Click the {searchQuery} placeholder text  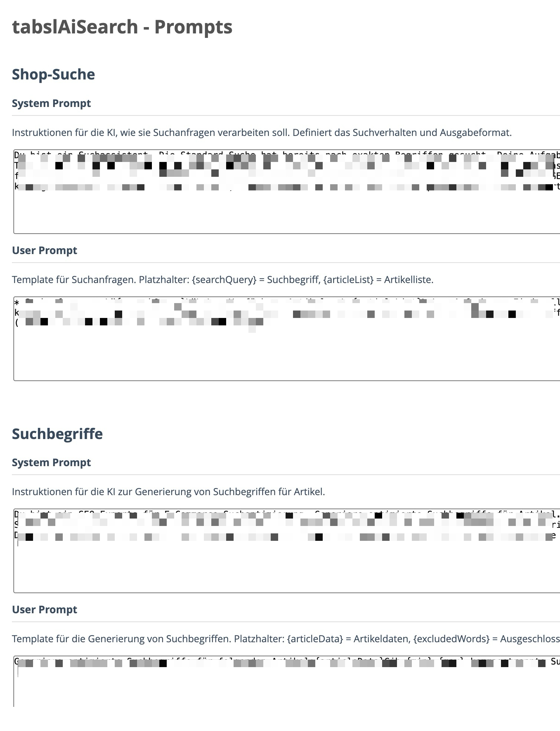(x=224, y=280)
